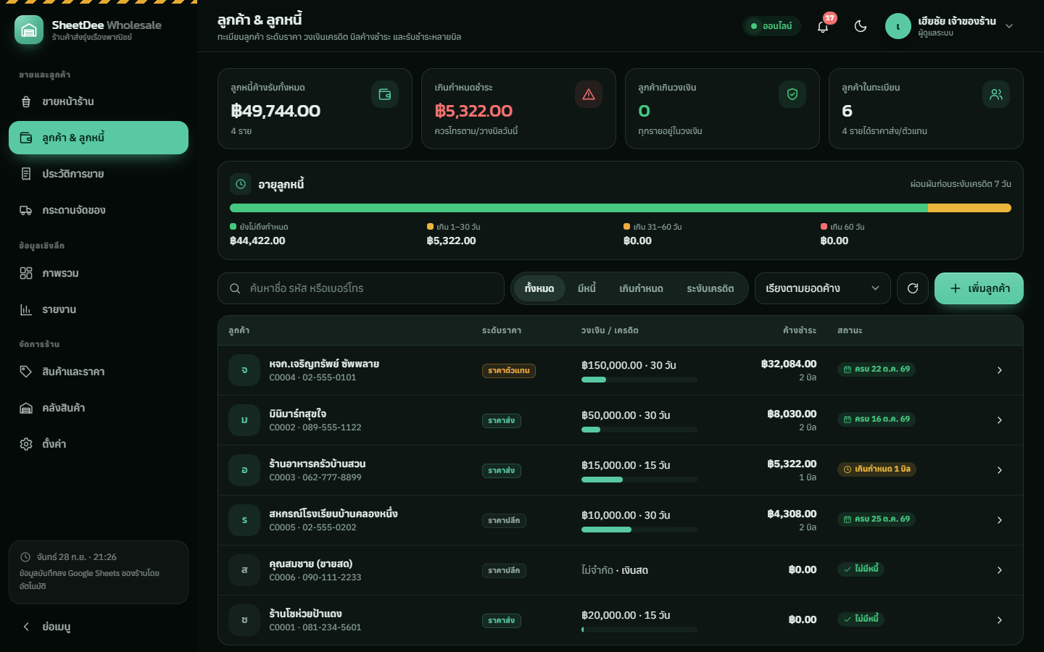
Task: Click the refresh icon beside sort dropdown
Action: tap(913, 288)
